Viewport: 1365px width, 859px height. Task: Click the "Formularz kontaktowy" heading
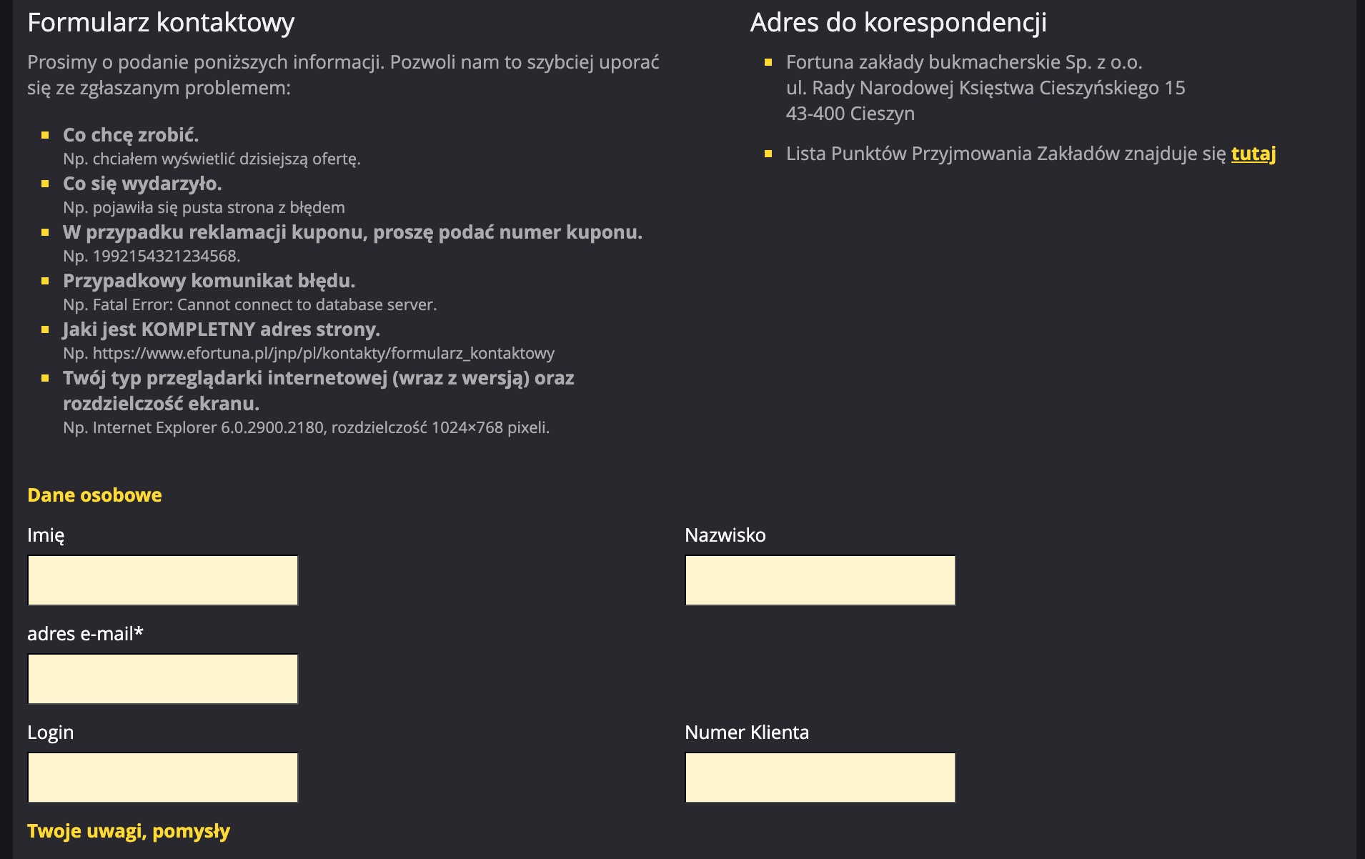coord(161,23)
